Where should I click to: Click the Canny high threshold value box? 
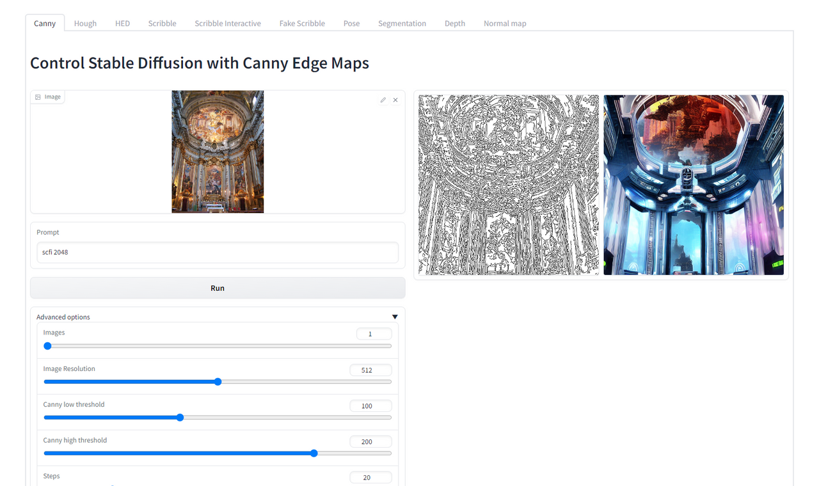coord(370,441)
